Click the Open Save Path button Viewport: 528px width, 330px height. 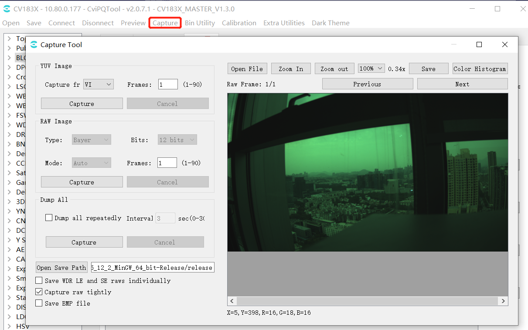coord(61,268)
